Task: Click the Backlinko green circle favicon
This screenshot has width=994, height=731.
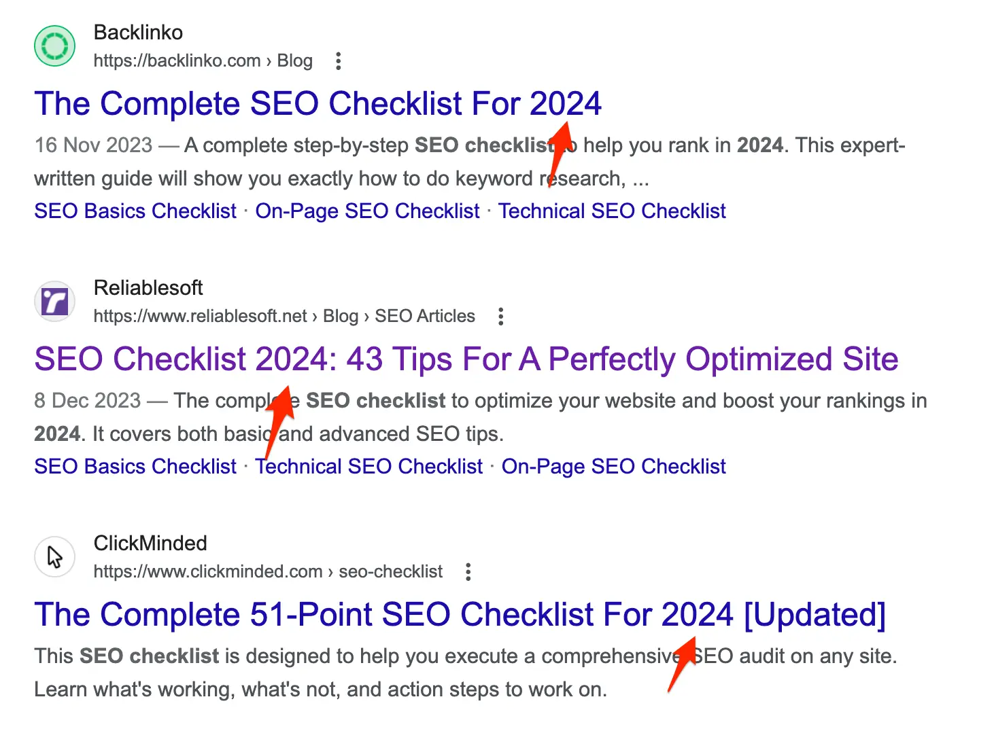Action: [54, 46]
